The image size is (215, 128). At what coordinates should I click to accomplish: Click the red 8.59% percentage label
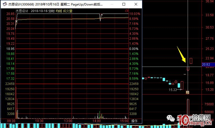pyautogui.click(x=134, y=19)
